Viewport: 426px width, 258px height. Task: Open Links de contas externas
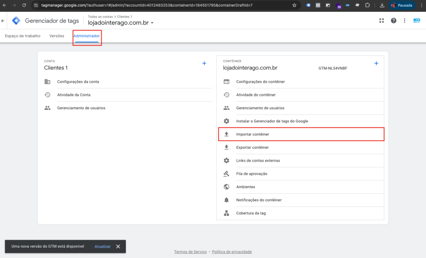coord(258,161)
